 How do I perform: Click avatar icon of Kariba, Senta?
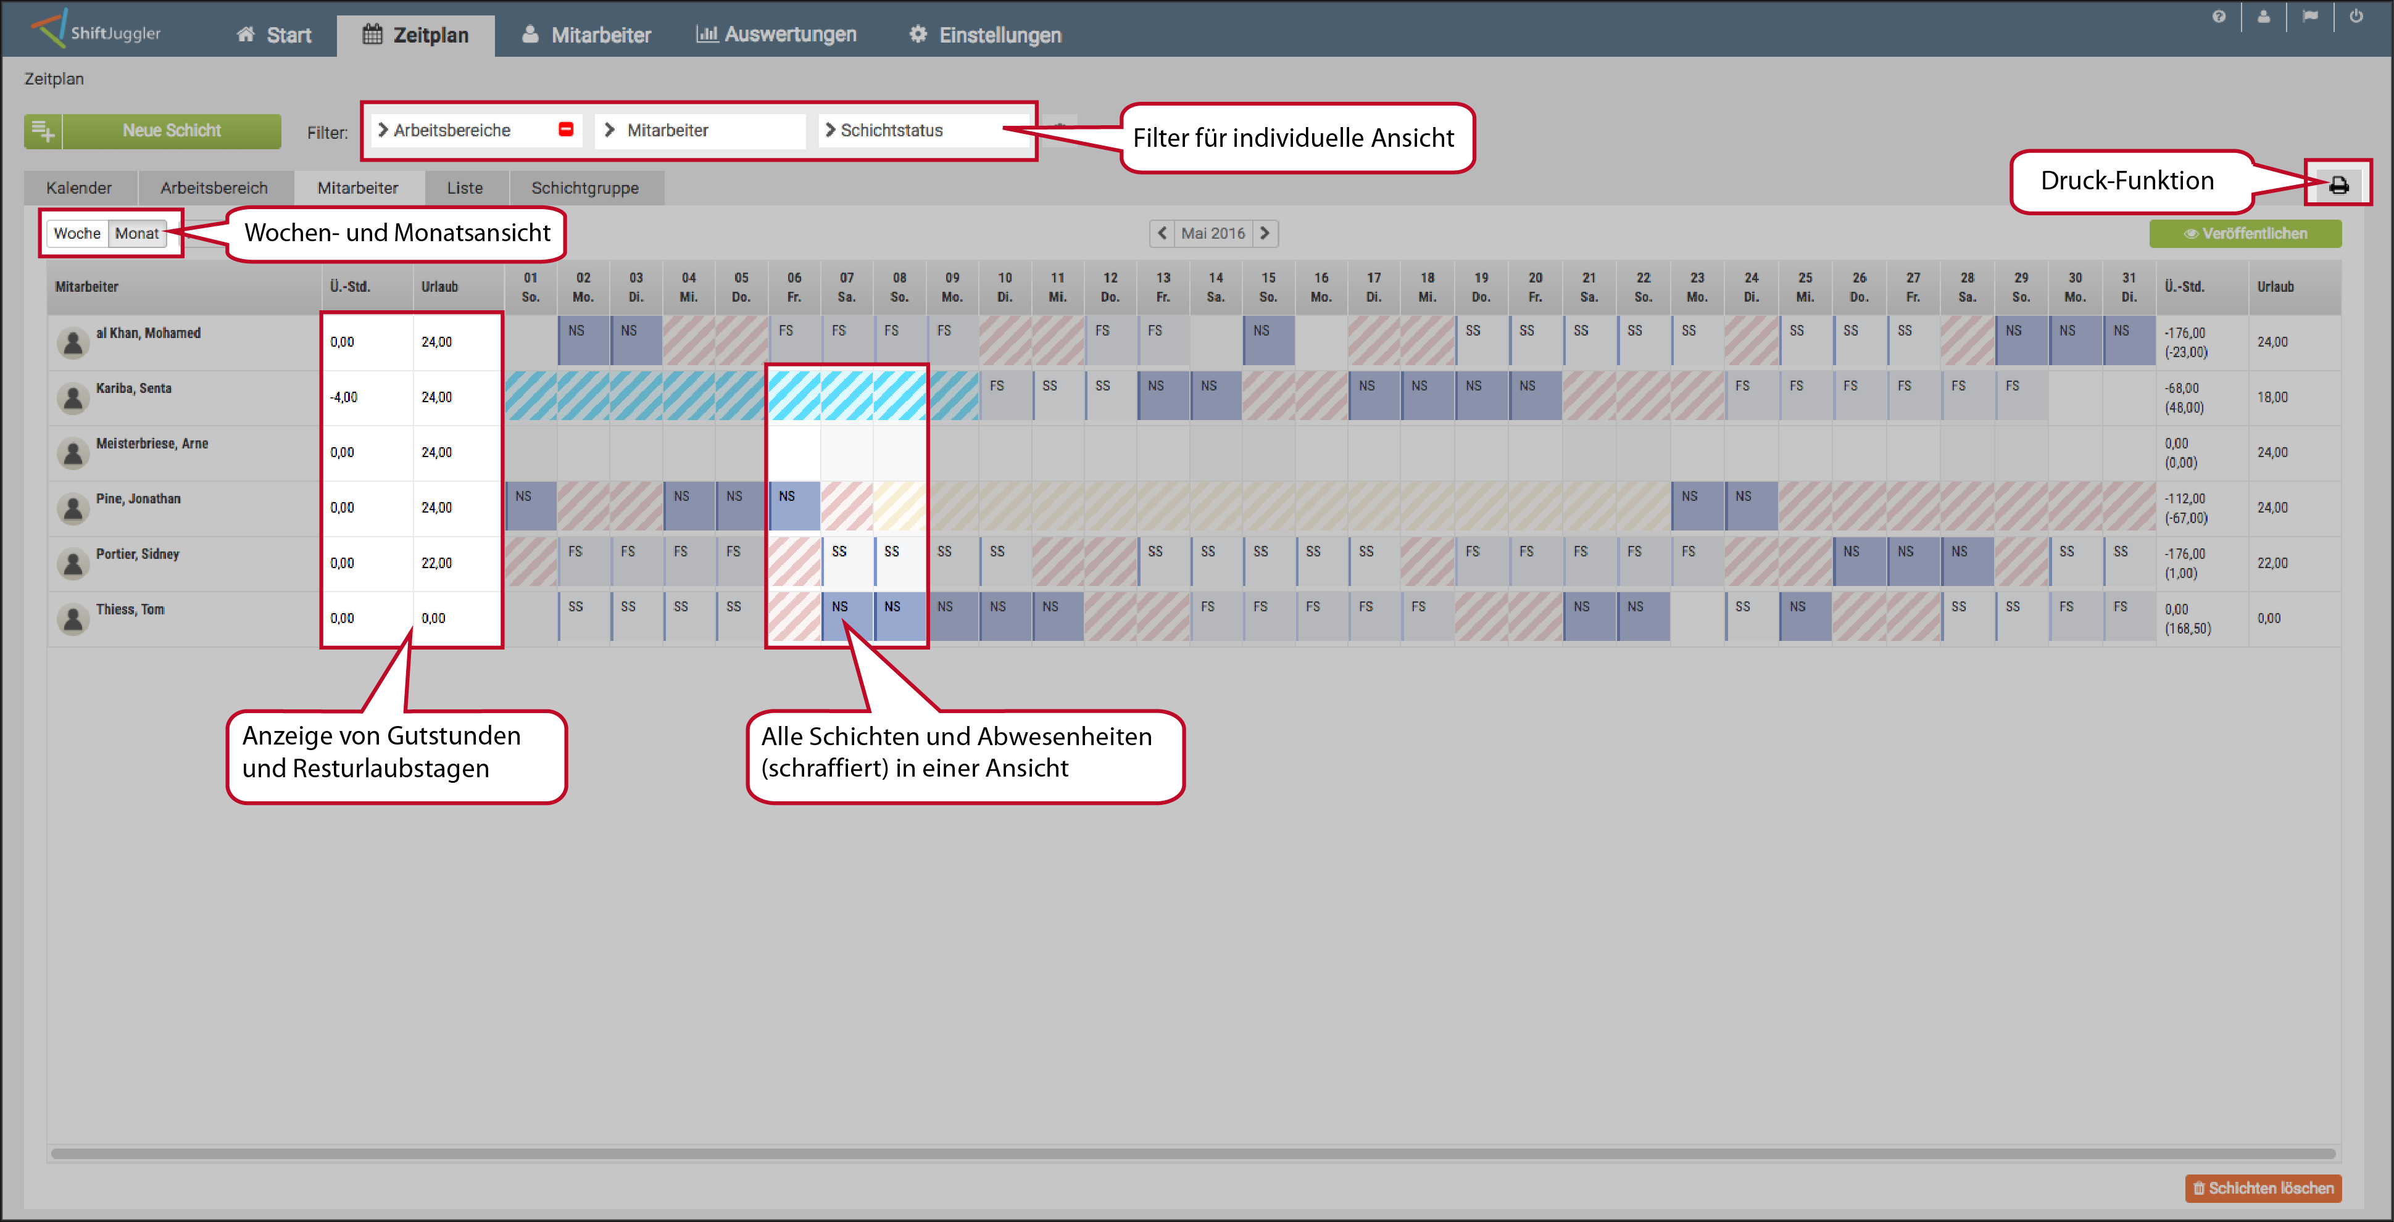click(72, 397)
